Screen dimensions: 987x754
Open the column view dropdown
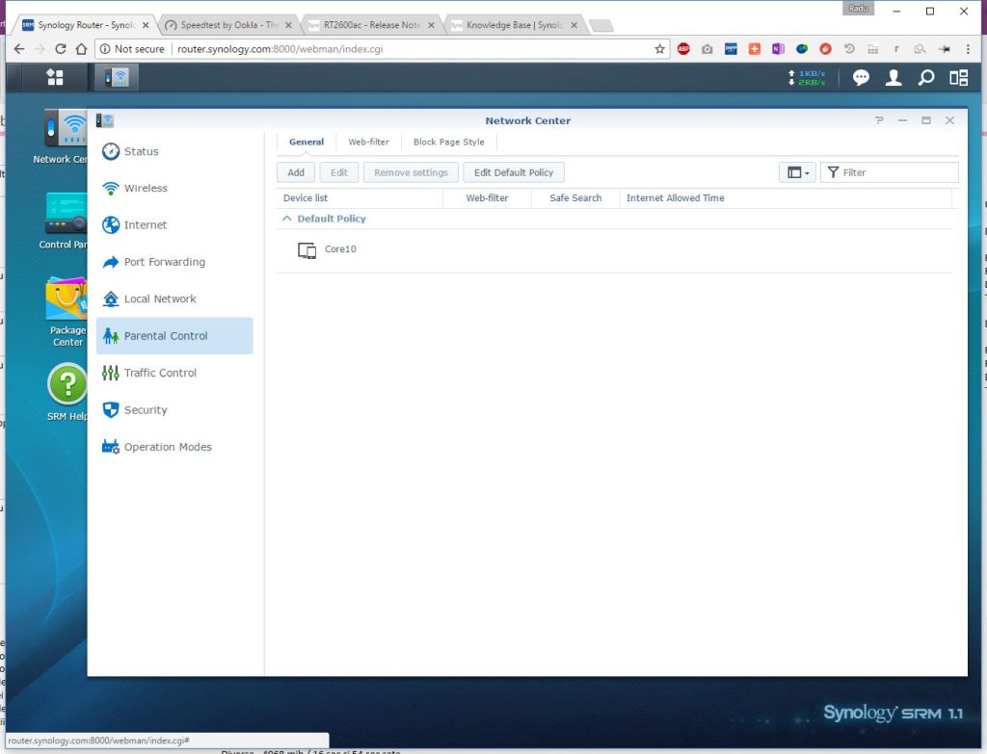(x=797, y=172)
